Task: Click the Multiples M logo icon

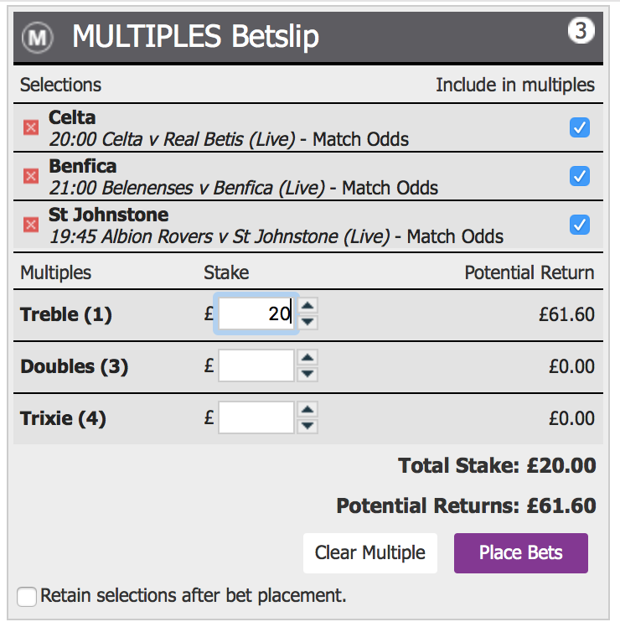Action: tap(38, 38)
